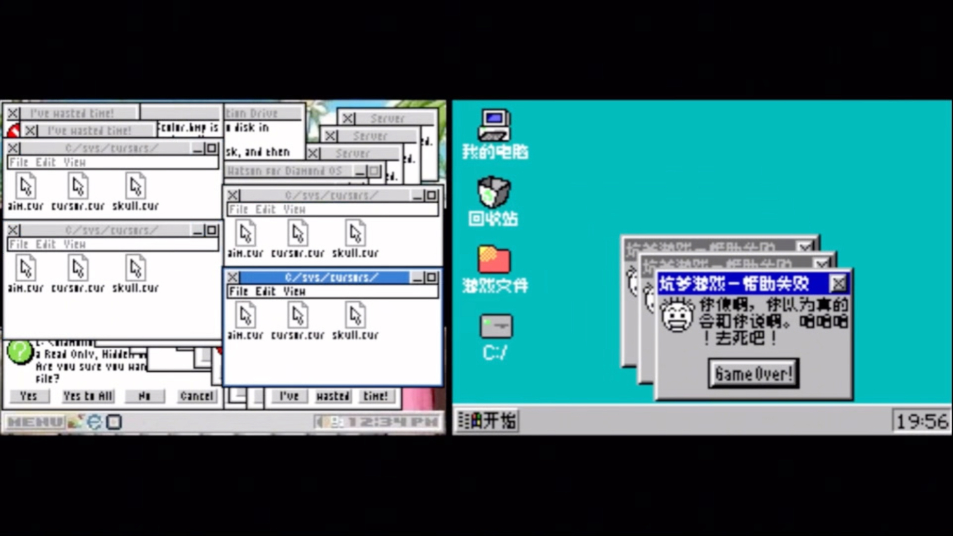This screenshot has height=536, width=953.
Task: Open cursor.cur in the blue-titled cursors window
Action: [x=298, y=321]
